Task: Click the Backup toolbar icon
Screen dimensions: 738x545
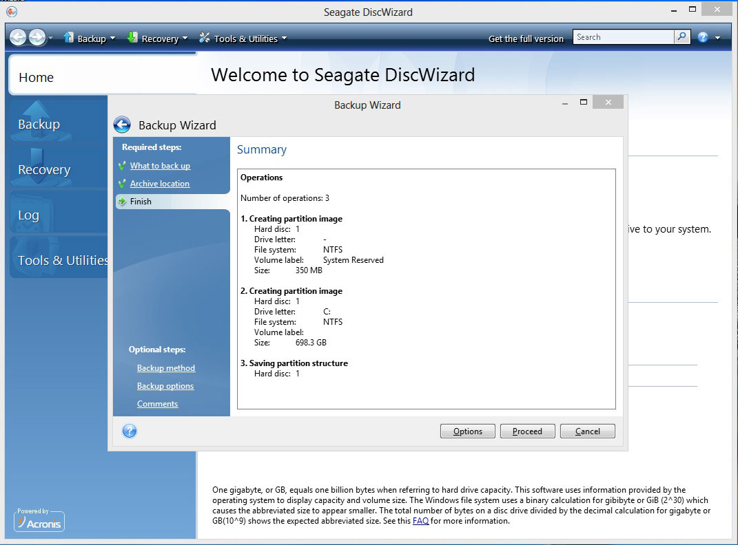Action: pyautogui.click(x=68, y=38)
